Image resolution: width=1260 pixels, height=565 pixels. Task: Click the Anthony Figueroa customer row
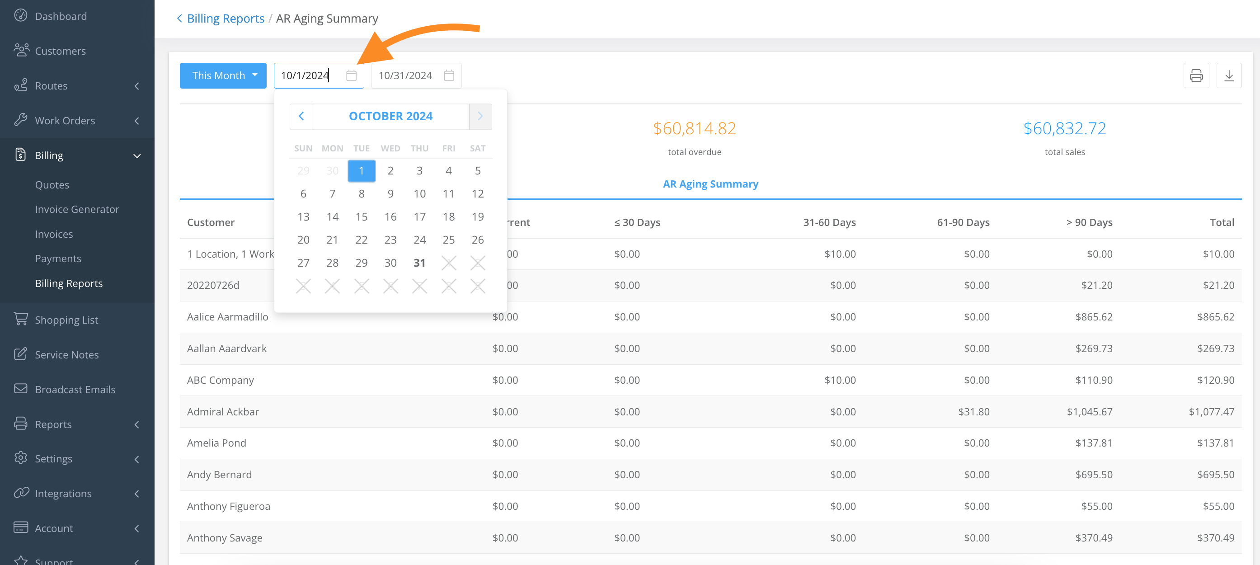click(710, 506)
